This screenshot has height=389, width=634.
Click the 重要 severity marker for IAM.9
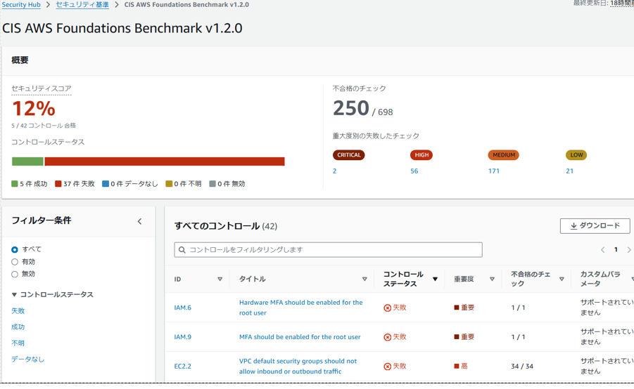click(457, 337)
